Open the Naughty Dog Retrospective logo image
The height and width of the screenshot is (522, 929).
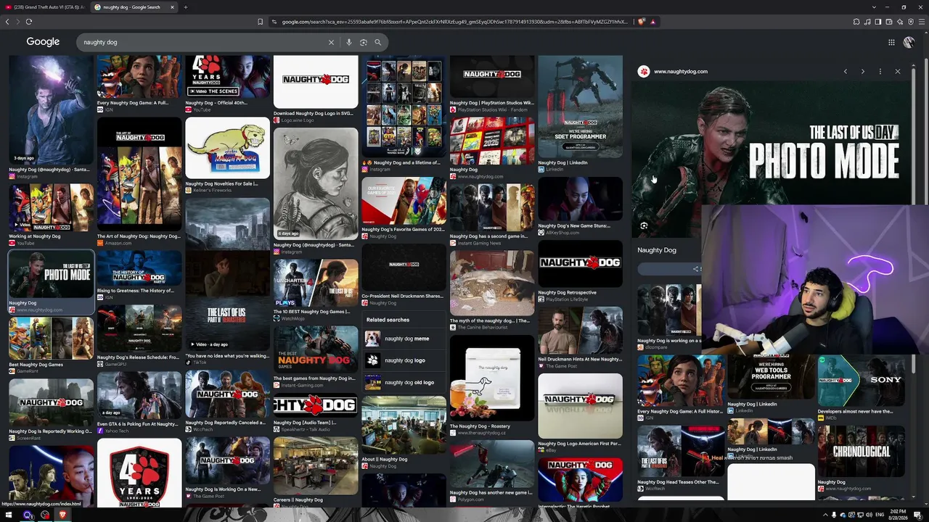580,264
